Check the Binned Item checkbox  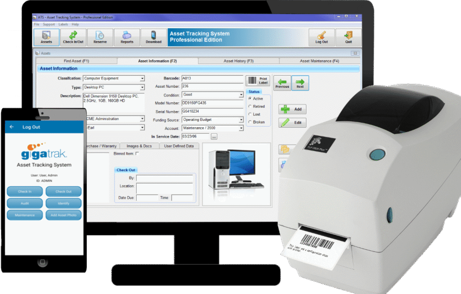[137, 153]
